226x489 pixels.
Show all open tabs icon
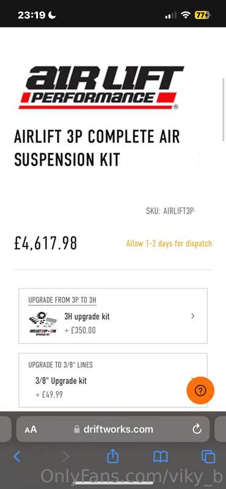click(x=208, y=457)
